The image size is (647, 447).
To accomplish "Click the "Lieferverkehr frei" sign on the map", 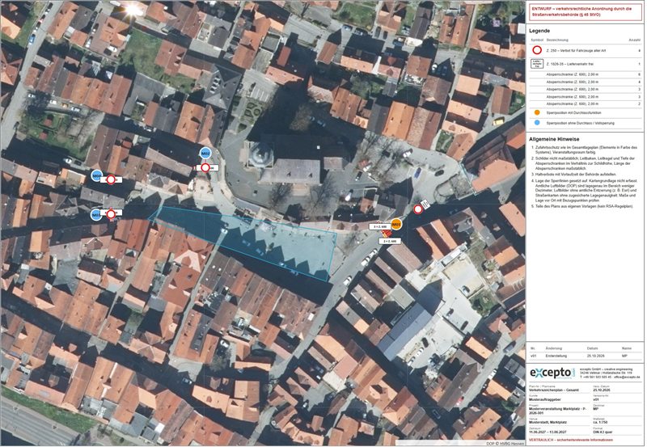I will [x=427, y=205].
